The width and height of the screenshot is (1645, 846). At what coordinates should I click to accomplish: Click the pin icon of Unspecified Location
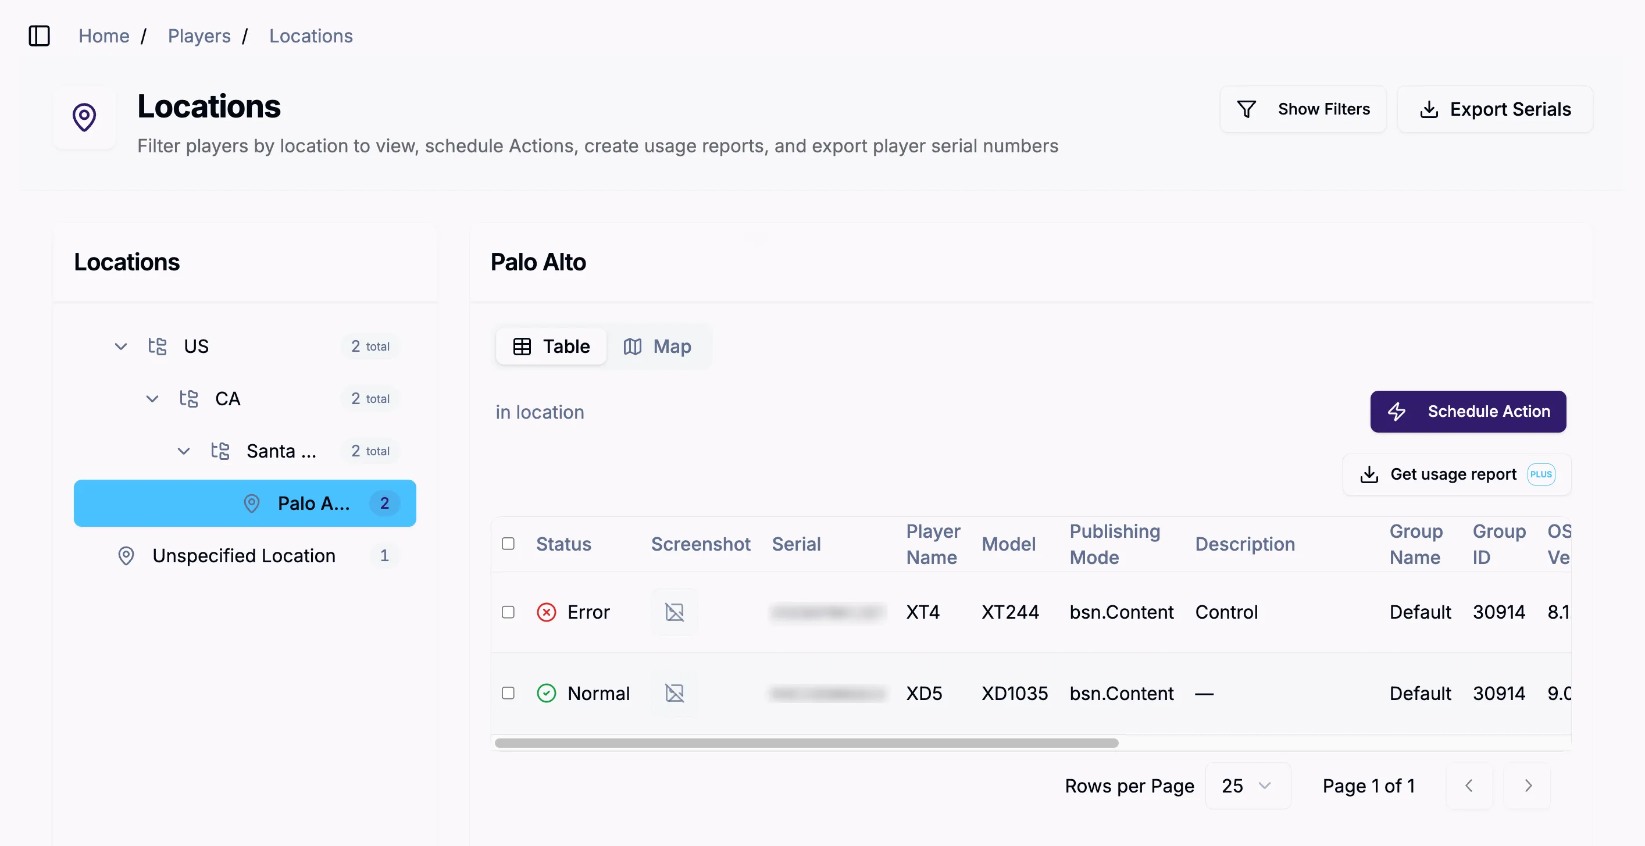[x=126, y=555]
